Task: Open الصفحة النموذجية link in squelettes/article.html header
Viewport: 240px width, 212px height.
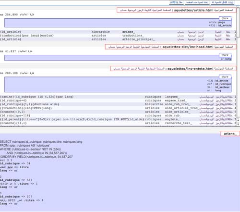Action: pos(161,10)
